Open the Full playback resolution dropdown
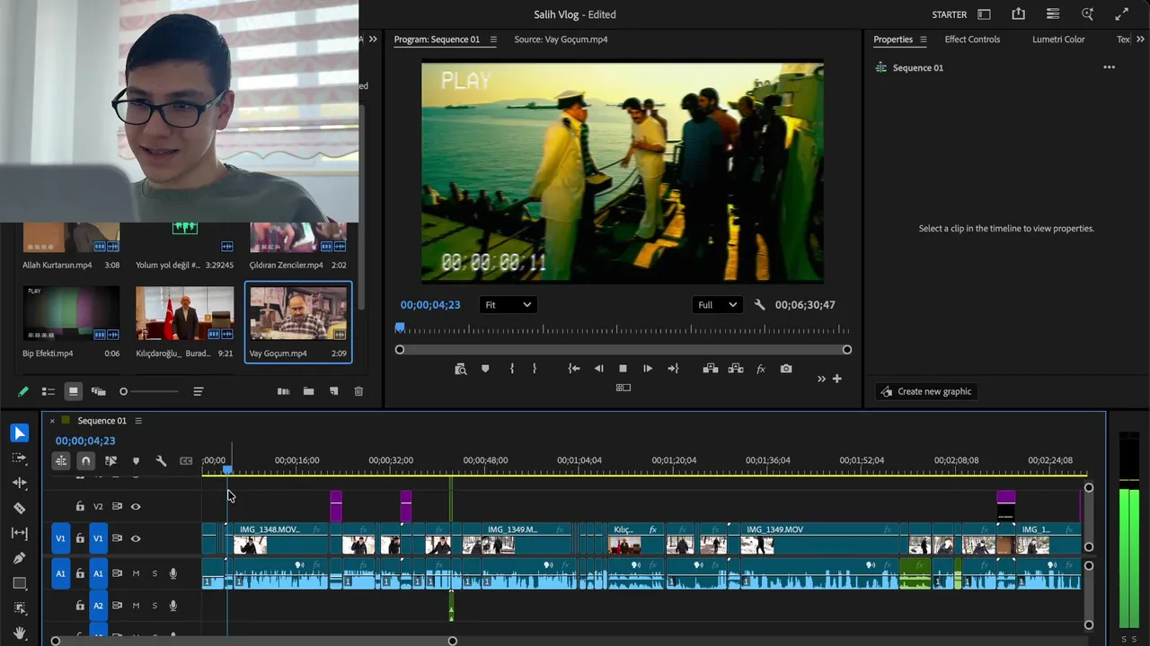The height and width of the screenshot is (646, 1150). [717, 305]
